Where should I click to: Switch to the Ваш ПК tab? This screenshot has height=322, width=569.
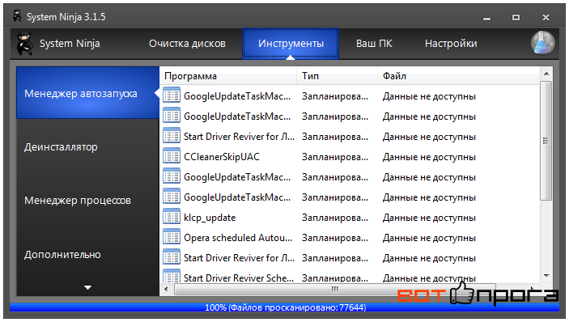pyautogui.click(x=374, y=44)
